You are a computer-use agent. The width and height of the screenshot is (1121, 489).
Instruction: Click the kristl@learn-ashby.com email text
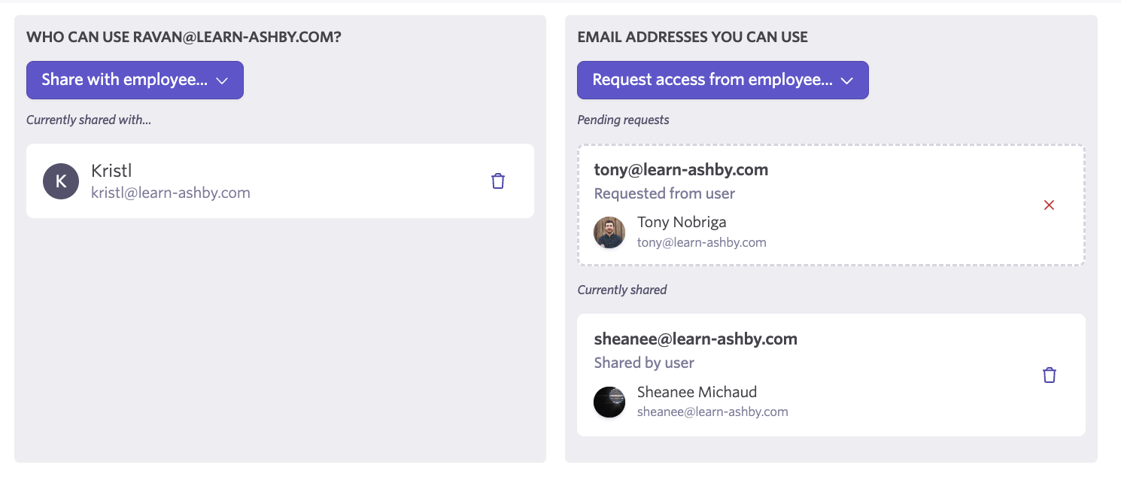171,193
